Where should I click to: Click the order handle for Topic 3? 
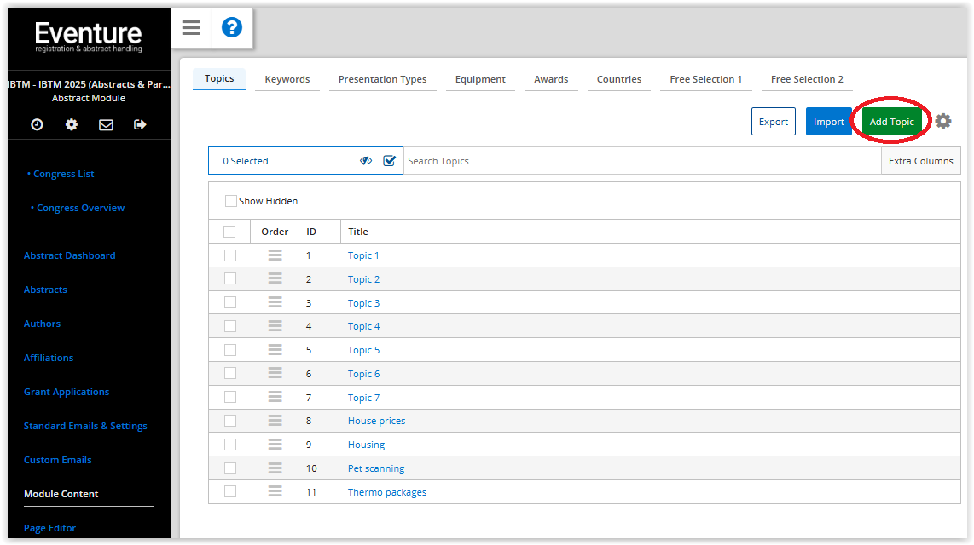(275, 302)
